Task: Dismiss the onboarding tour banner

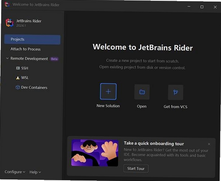Action: pos(209,144)
